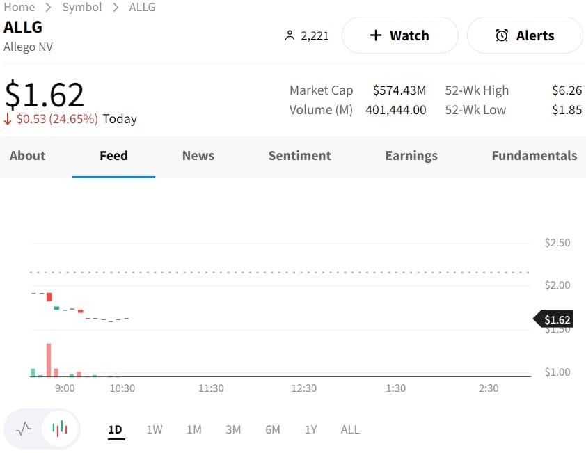The image size is (586, 453).
Task: Click the $1.62 current price marker
Action: [556, 320]
